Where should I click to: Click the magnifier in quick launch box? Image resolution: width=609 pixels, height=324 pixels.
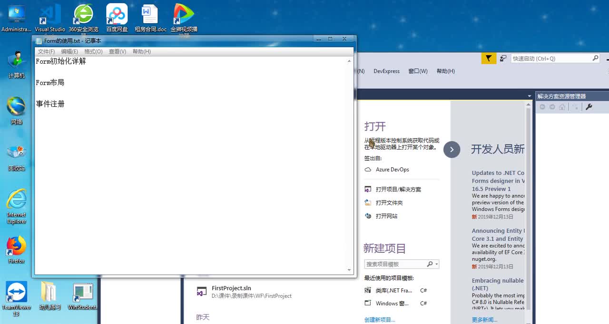tap(595, 58)
